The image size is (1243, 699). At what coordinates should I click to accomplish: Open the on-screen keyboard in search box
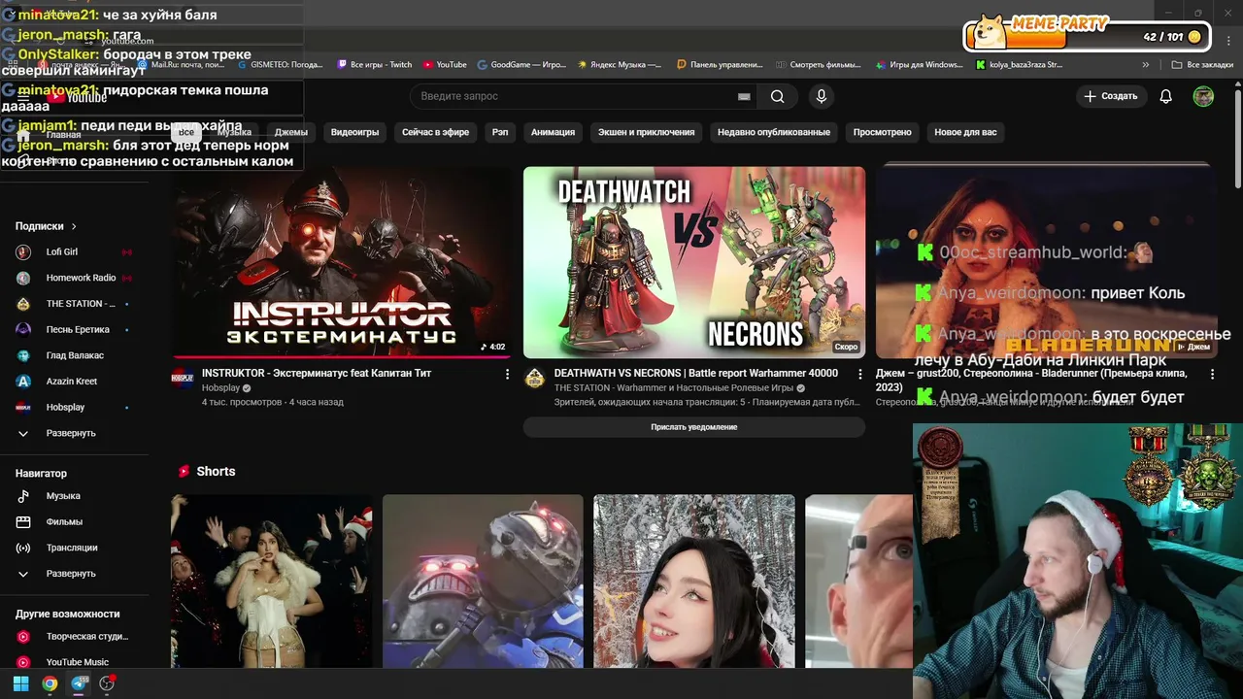pos(744,96)
